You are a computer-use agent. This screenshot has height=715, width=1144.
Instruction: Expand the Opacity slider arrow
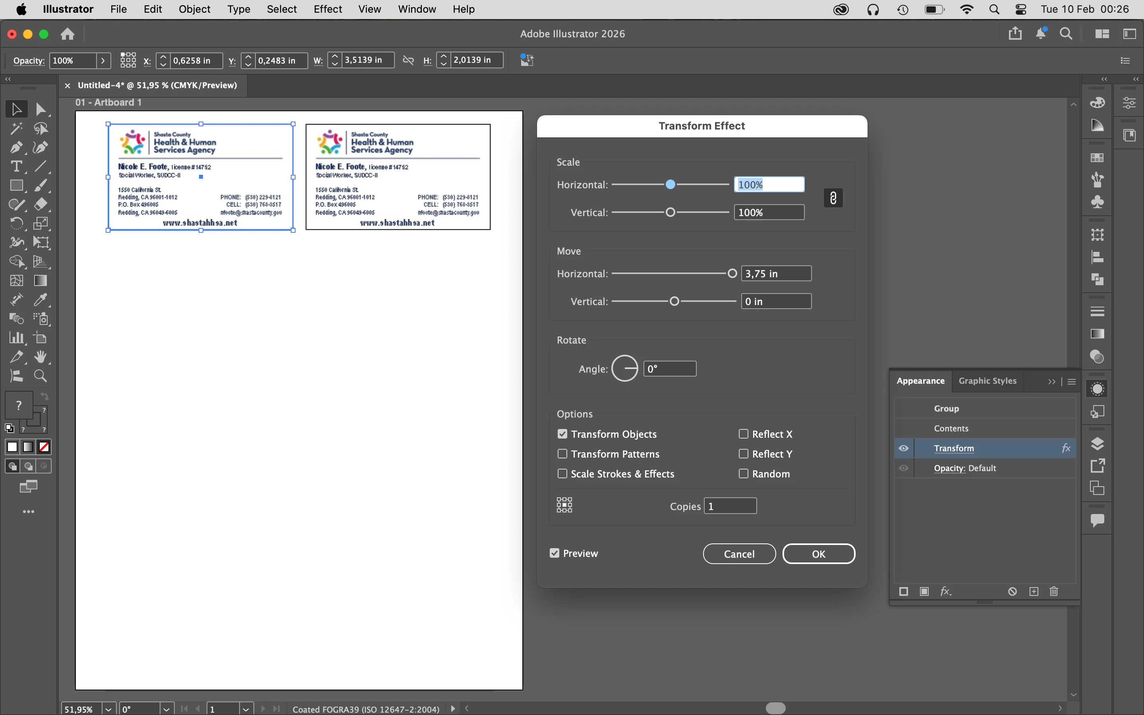103,60
